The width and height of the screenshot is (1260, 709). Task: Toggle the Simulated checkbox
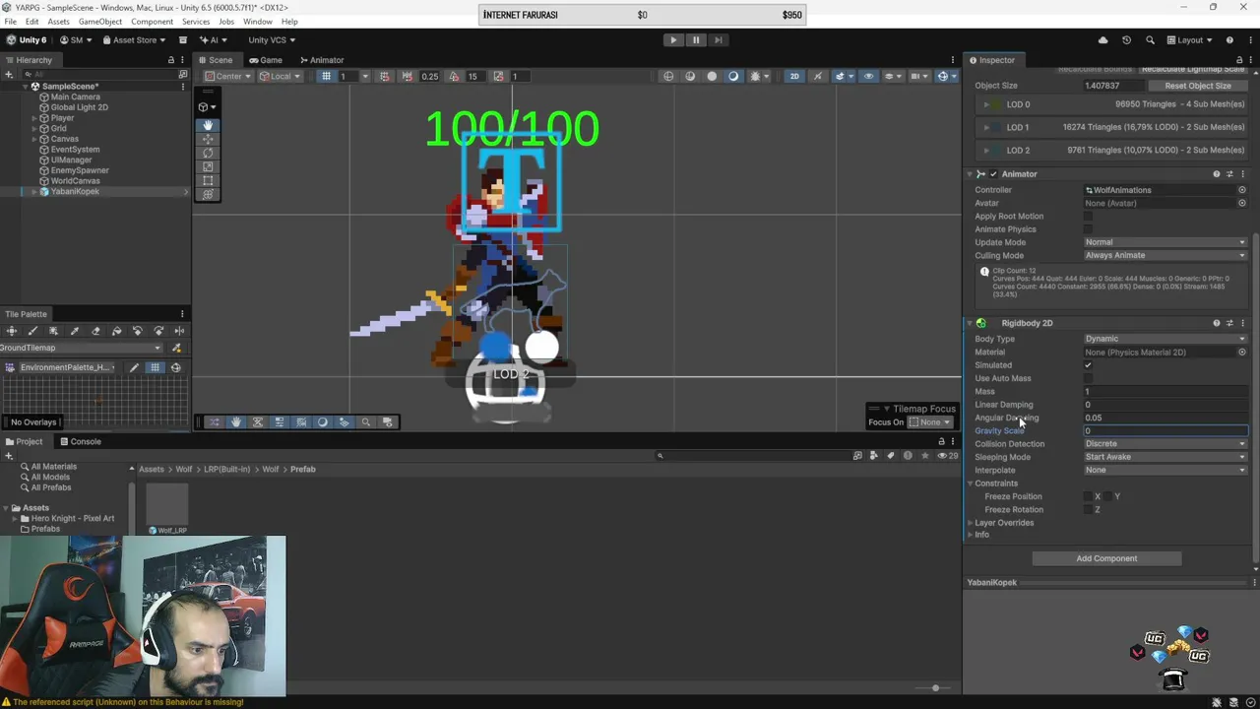tap(1088, 365)
